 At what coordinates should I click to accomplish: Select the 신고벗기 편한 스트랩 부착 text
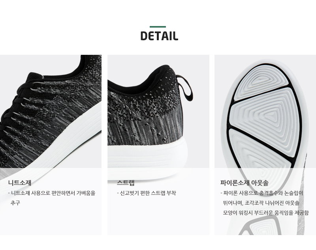[147, 193]
